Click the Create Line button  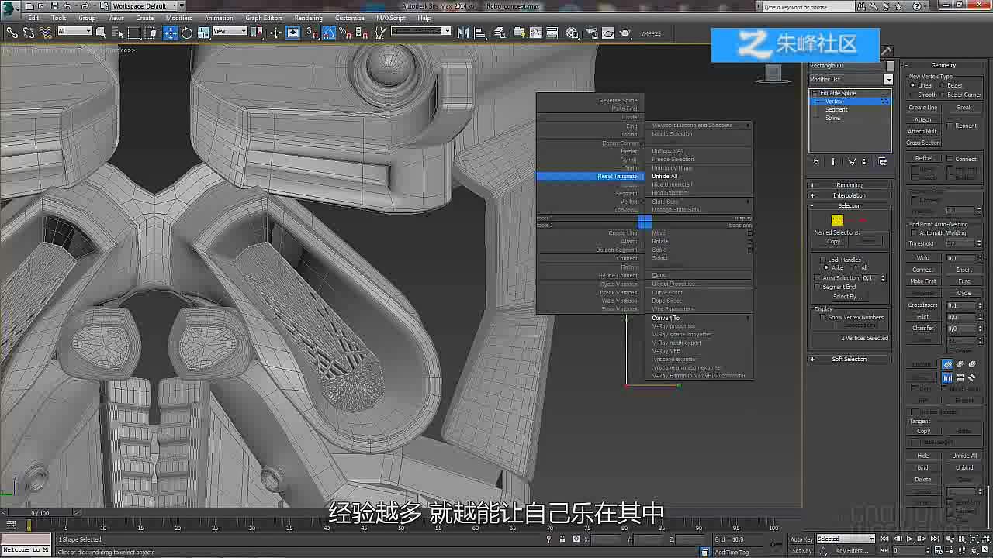click(x=923, y=108)
